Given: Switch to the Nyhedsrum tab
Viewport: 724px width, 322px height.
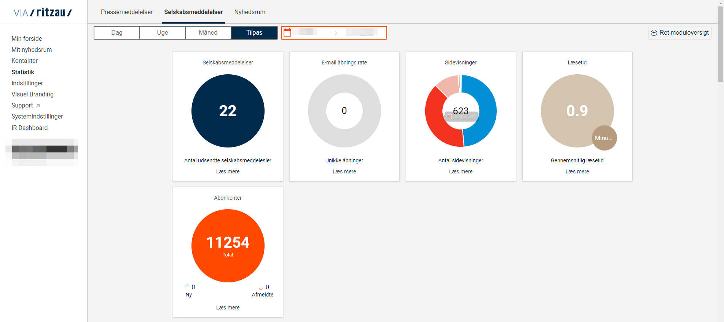Looking at the screenshot, I should [x=250, y=12].
